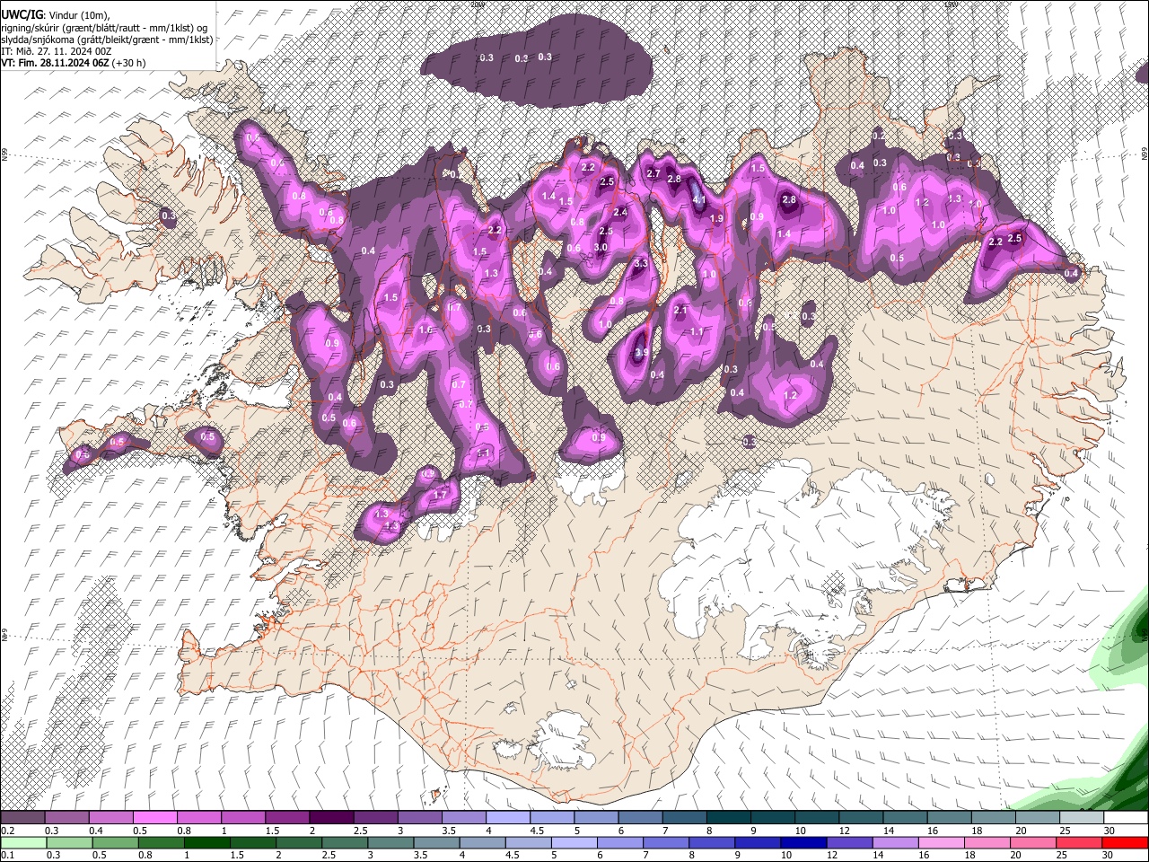Click the crimson 25–30 rain legend swatch
This screenshot has height=862, width=1149.
pyautogui.click(x=1078, y=843)
